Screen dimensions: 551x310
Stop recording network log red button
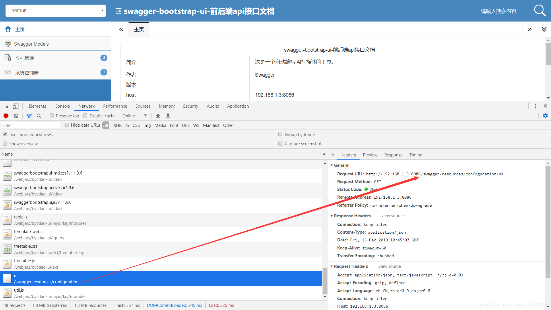6,116
